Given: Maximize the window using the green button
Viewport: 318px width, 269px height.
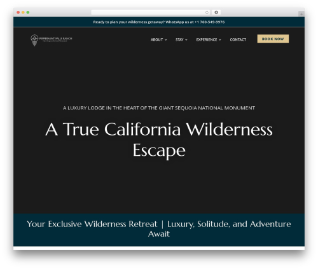Looking at the screenshot, I should click(x=28, y=12).
